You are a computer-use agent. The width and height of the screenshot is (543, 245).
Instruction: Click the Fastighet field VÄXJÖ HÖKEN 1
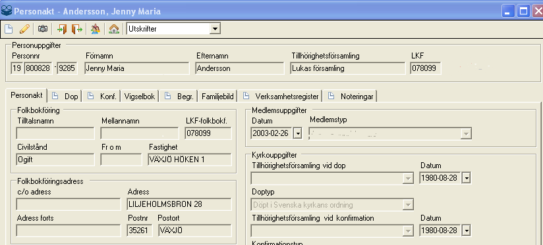189,160
